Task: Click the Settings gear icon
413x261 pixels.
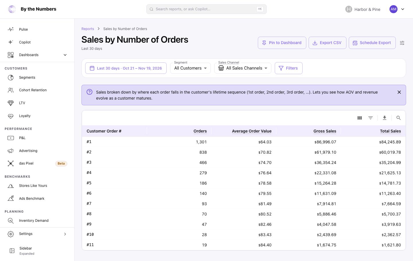Action: click(x=11, y=234)
